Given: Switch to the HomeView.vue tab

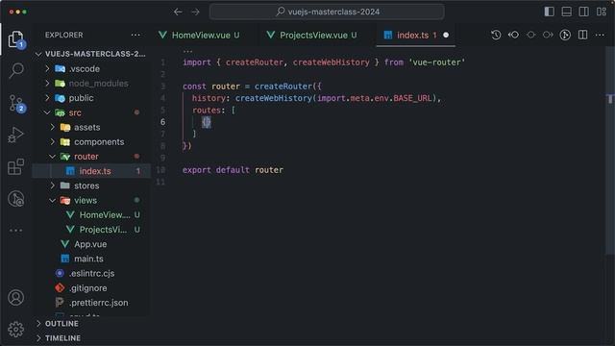Looking at the screenshot, I should click(201, 35).
